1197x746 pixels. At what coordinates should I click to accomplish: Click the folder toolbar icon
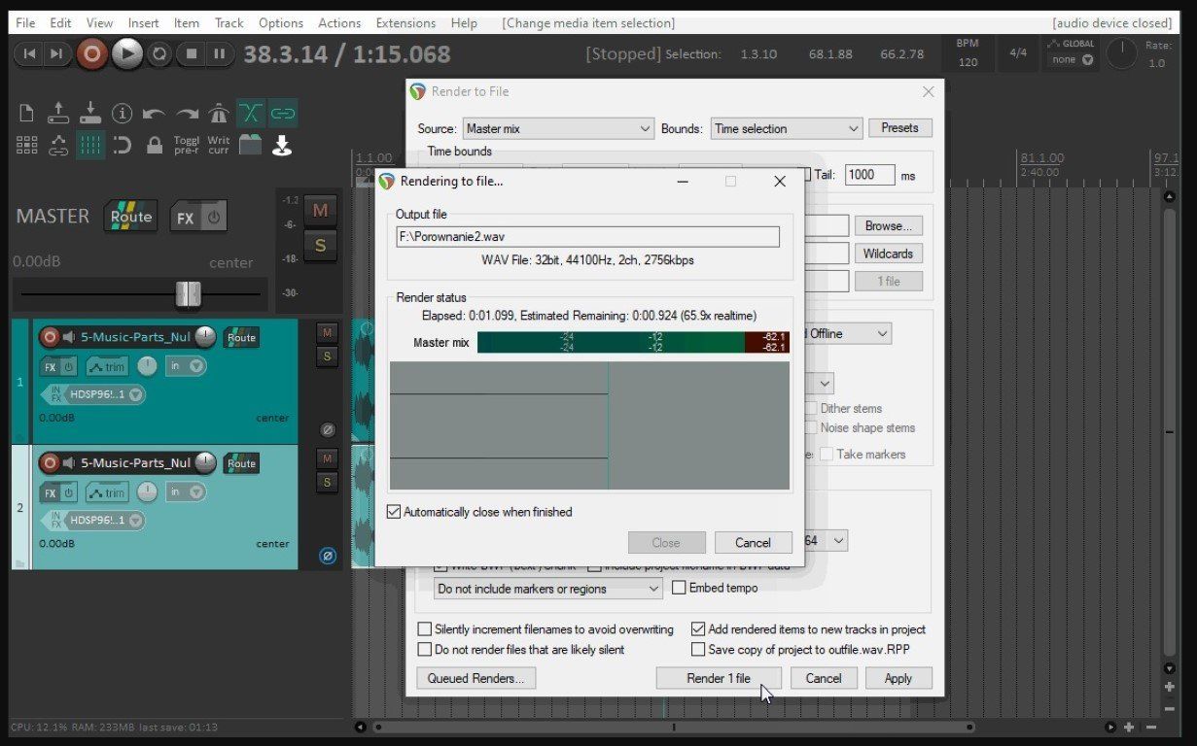[251, 146]
